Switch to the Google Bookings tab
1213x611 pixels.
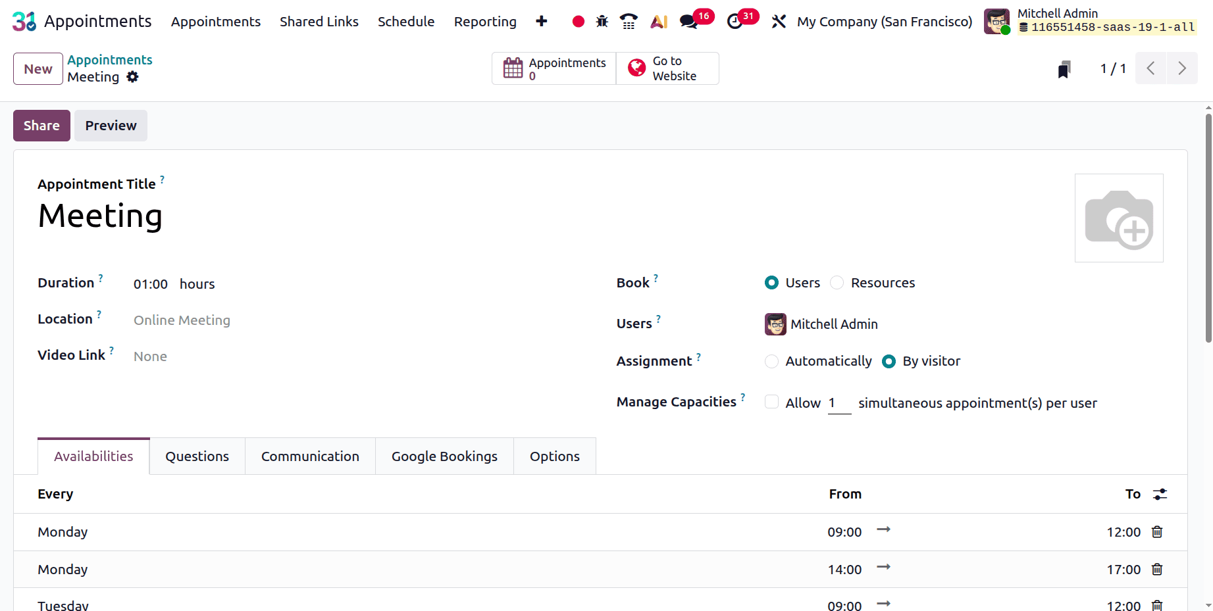tap(444, 456)
